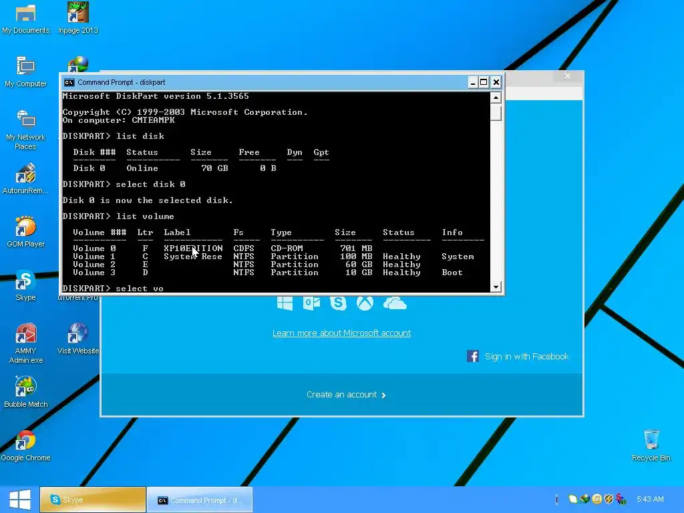684x513 pixels.
Task: Click the 'select disk 0' command text
Action: coord(150,184)
